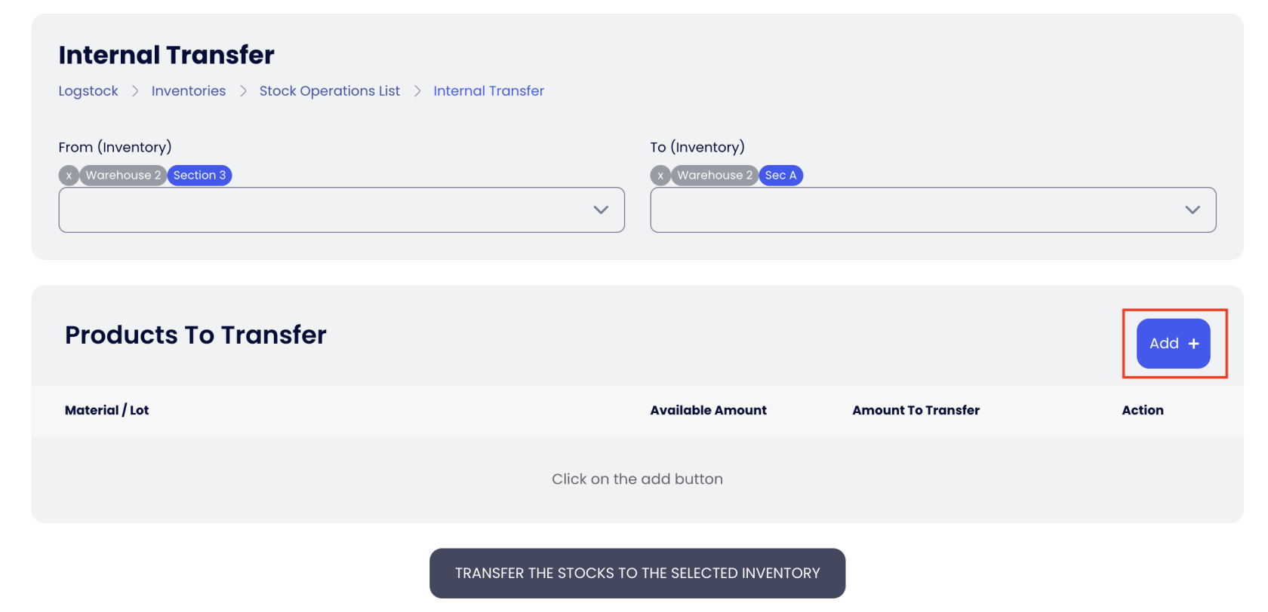Remove the To inventory selection via x
1268x612 pixels.
(660, 176)
